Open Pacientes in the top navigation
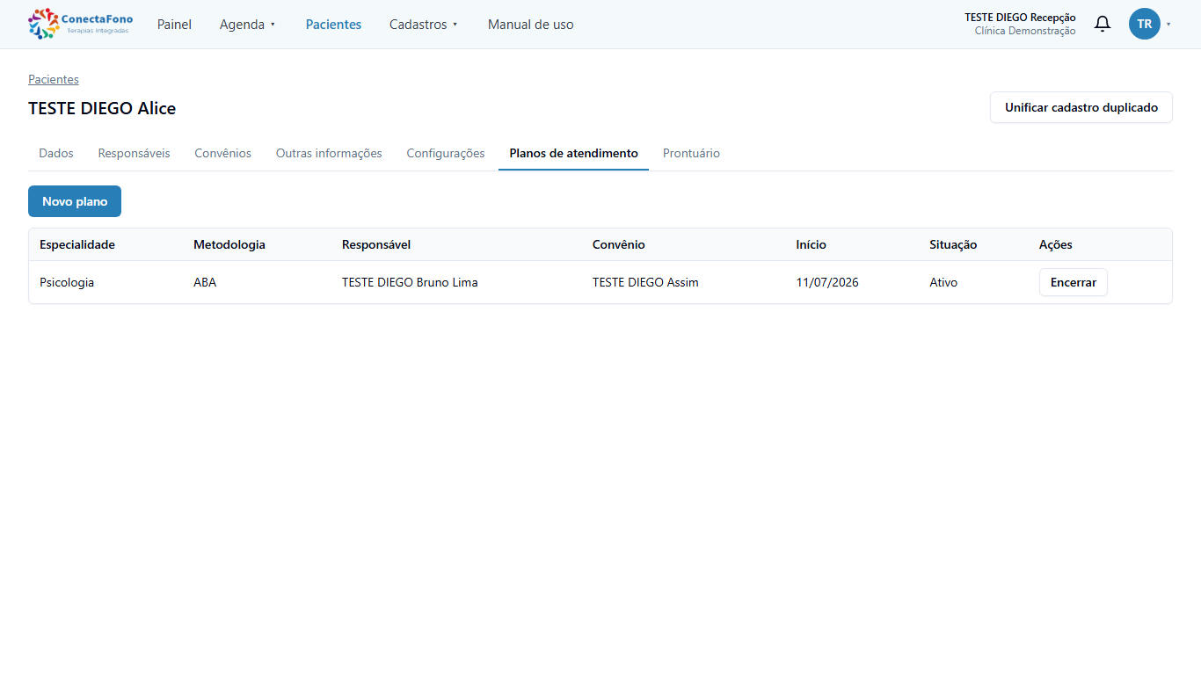The image size is (1201, 675). pos(333,25)
